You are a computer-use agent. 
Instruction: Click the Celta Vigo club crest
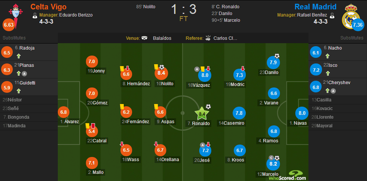click(16, 15)
